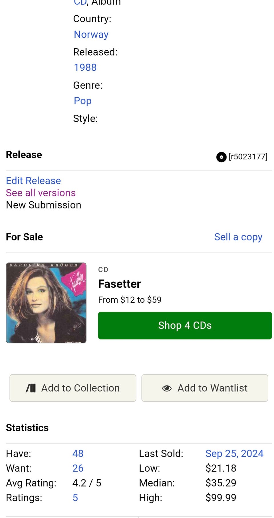The height and width of the screenshot is (518, 274).
Task: Click the New Submission text
Action: [x=44, y=205]
